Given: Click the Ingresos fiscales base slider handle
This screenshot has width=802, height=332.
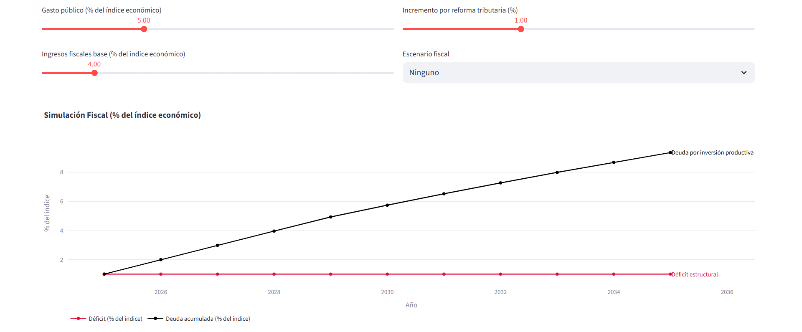Looking at the screenshot, I should (94, 73).
